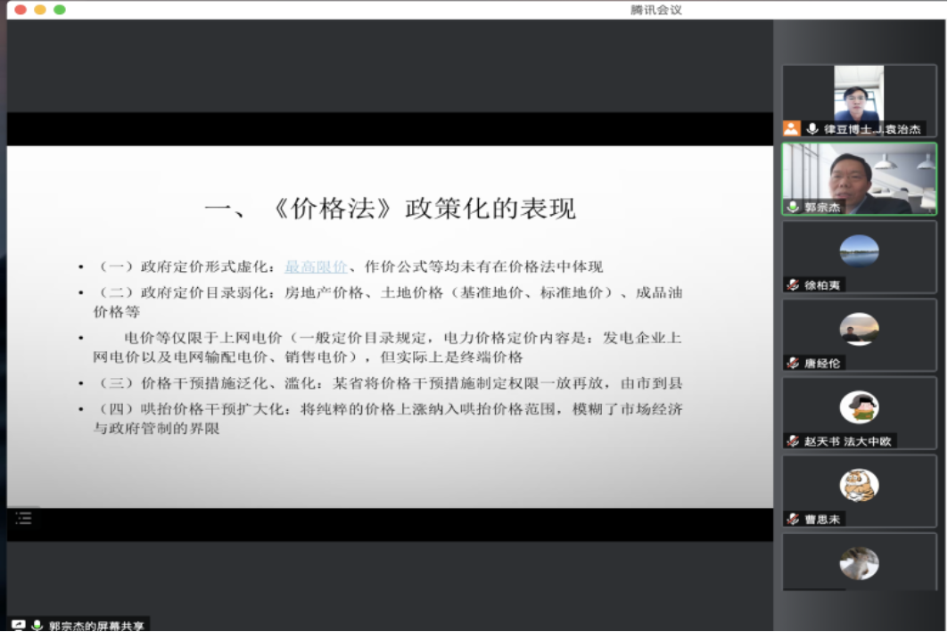The height and width of the screenshot is (632, 948).
Task: Click 郭宗杰's green active microphone icon
Action: coord(792,207)
